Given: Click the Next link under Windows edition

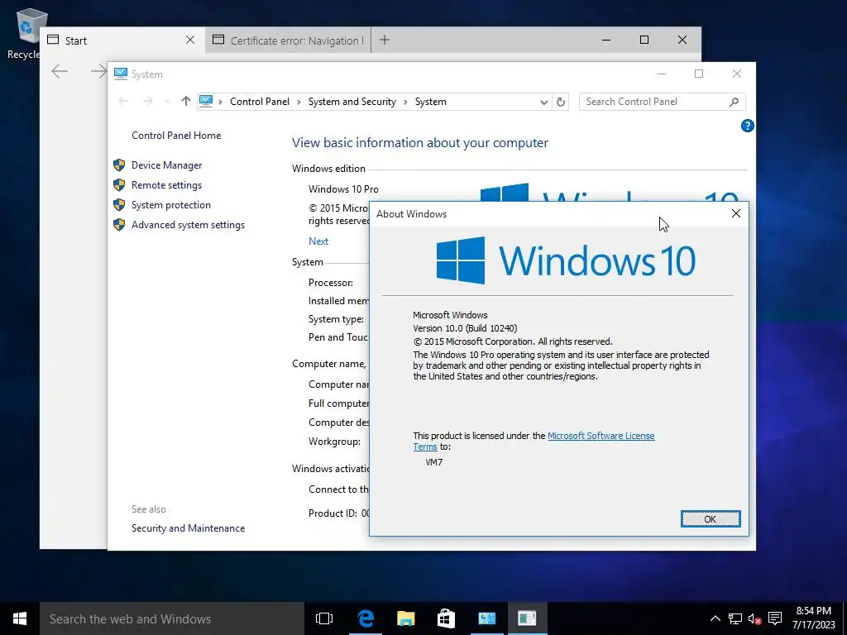Looking at the screenshot, I should (318, 241).
